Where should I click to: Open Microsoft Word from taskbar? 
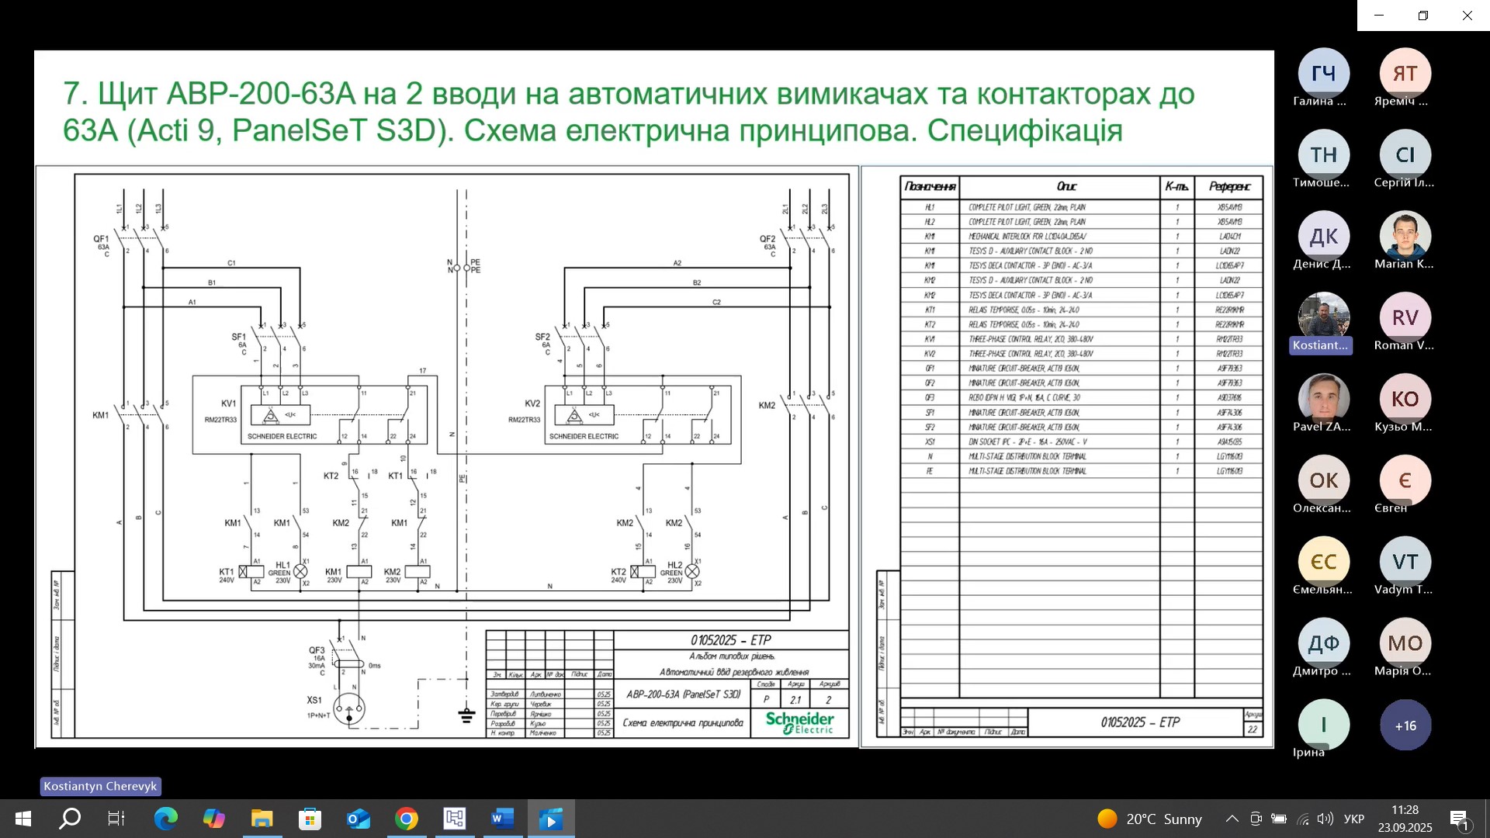click(502, 819)
